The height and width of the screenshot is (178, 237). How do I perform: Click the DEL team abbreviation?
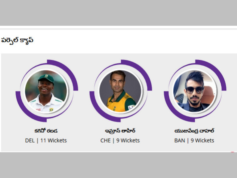(30, 140)
